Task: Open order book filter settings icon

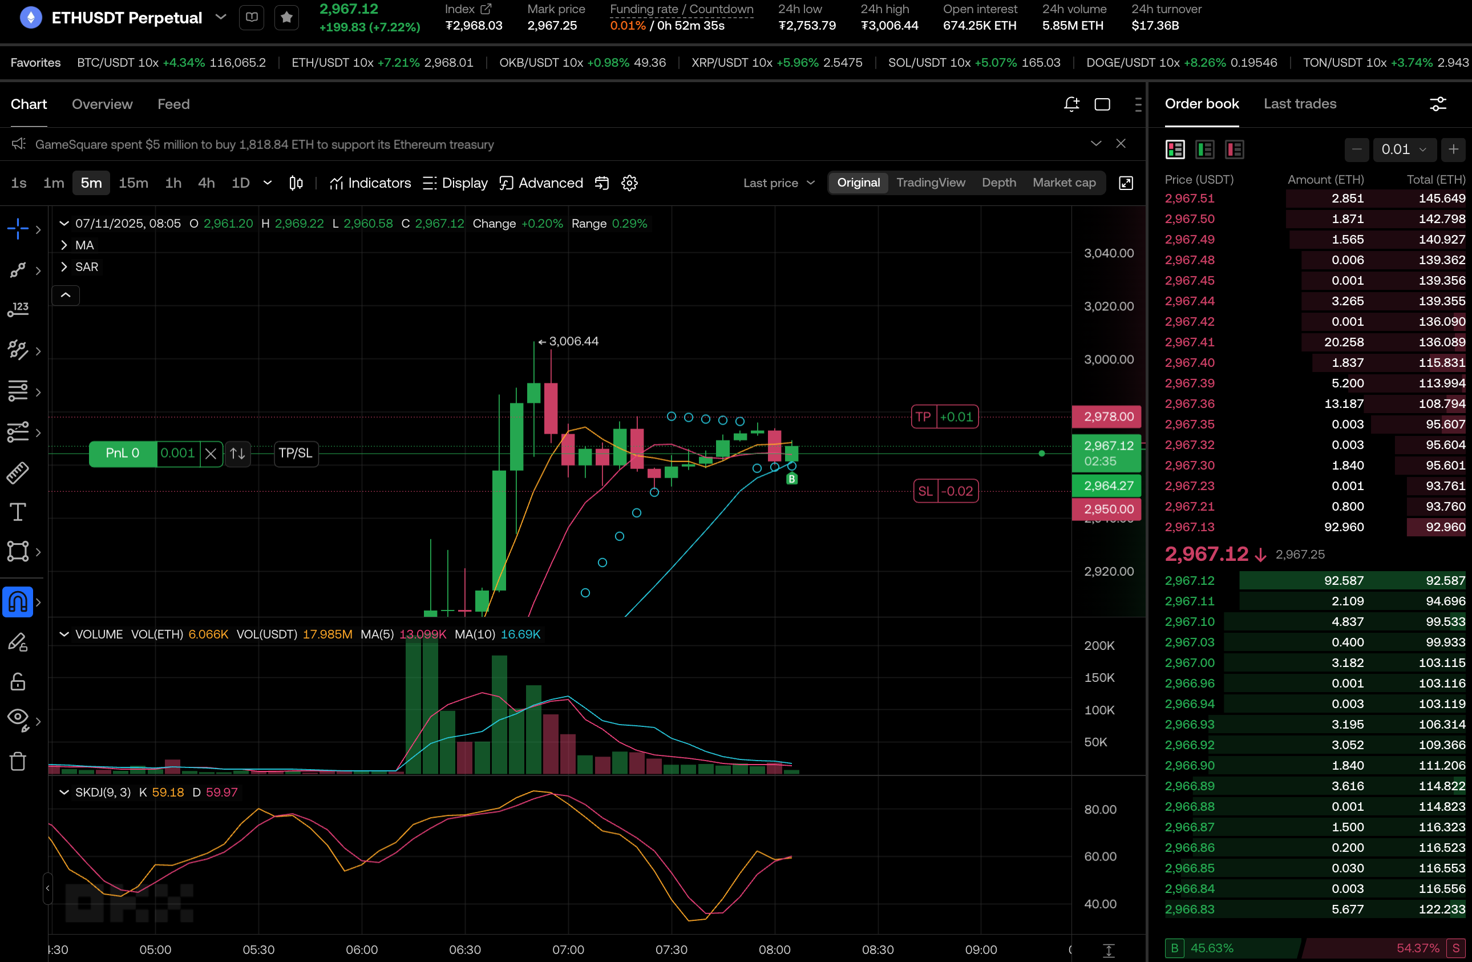Action: (x=1438, y=104)
